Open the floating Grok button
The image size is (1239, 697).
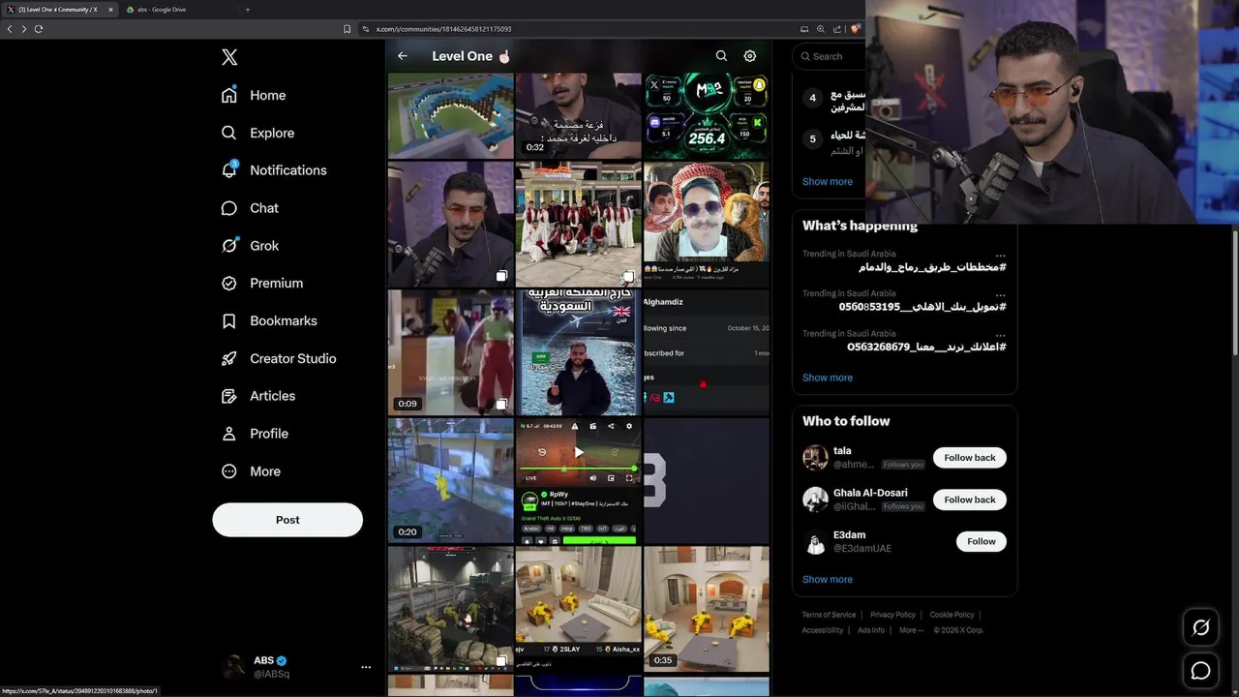(x=1200, y=627)
